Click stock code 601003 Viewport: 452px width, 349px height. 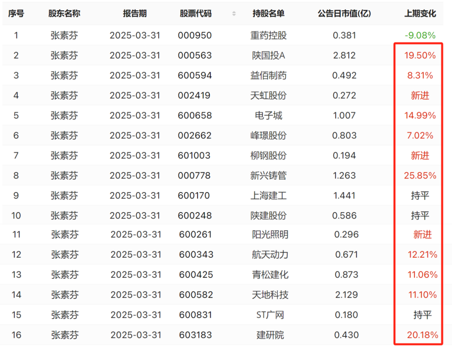click(x=194, y=155)
